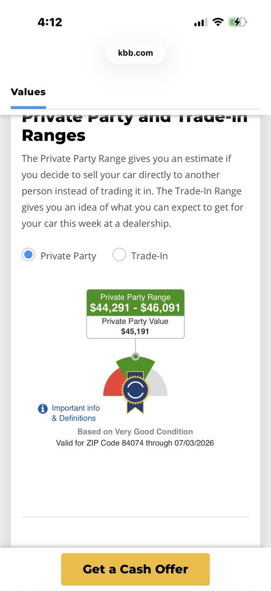Screen dimensions: 271x591
Task: Select the Trade-In radio button
Action: pyautogui.click(x=119, y=255)
